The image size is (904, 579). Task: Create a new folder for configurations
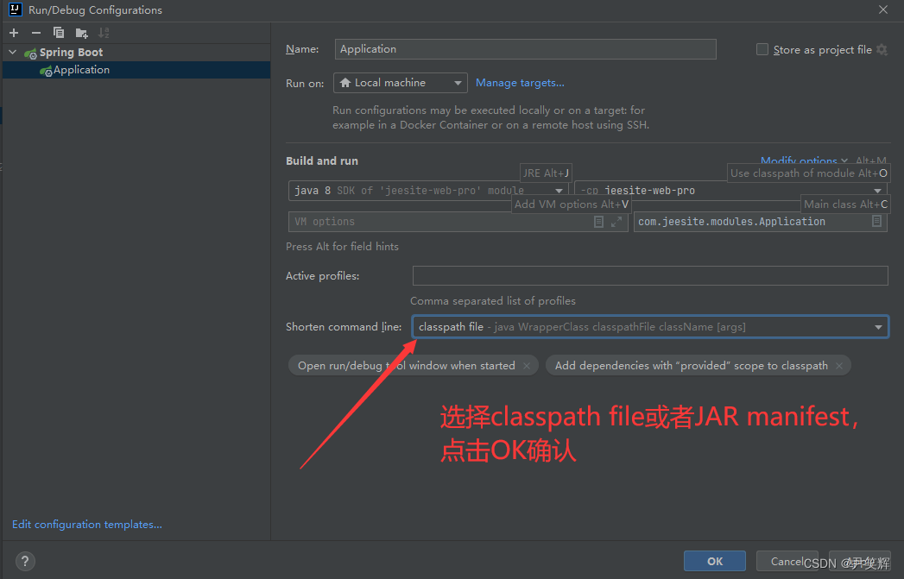[x=80, y=33]
